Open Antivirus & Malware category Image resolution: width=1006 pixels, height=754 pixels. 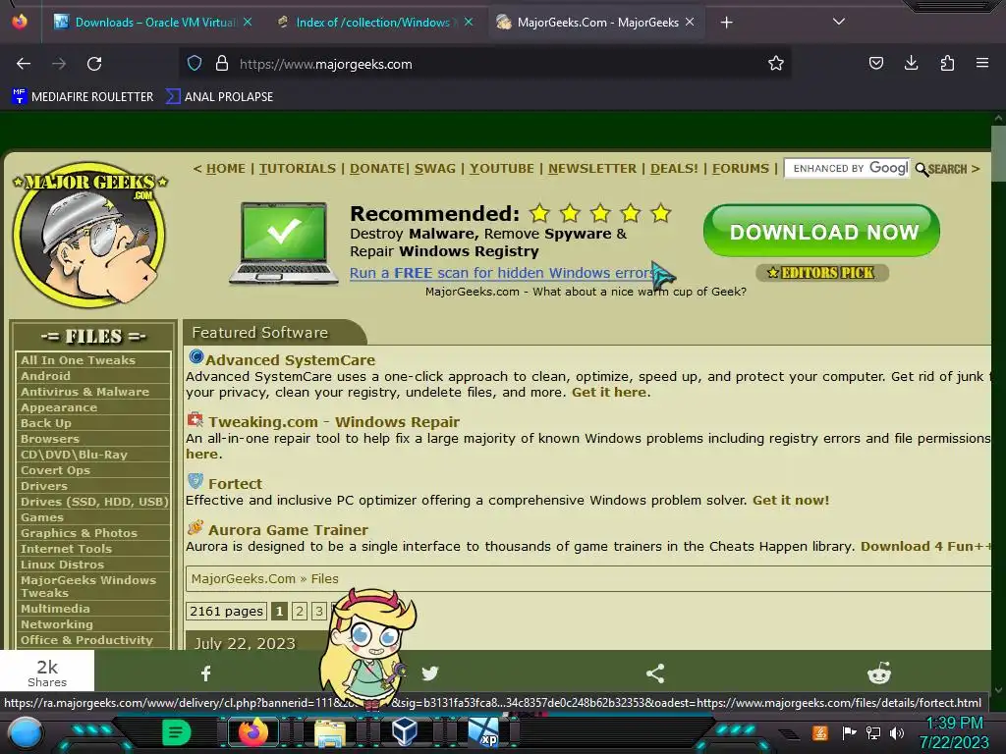click(84, 392)
